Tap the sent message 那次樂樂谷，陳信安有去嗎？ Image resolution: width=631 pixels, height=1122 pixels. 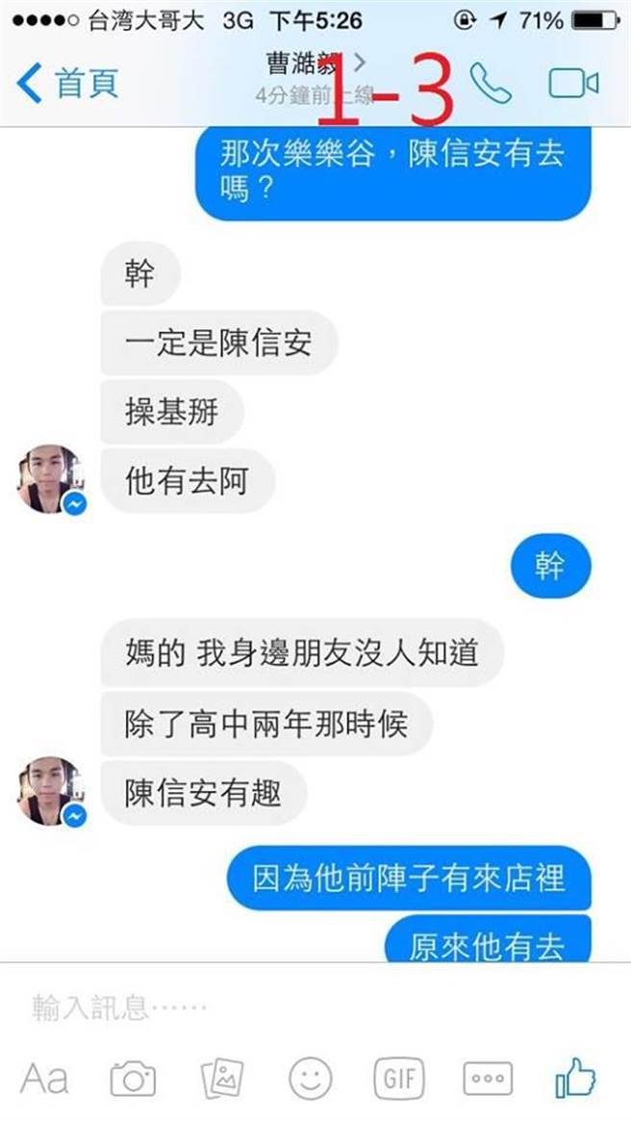click(x=393, y=173)
